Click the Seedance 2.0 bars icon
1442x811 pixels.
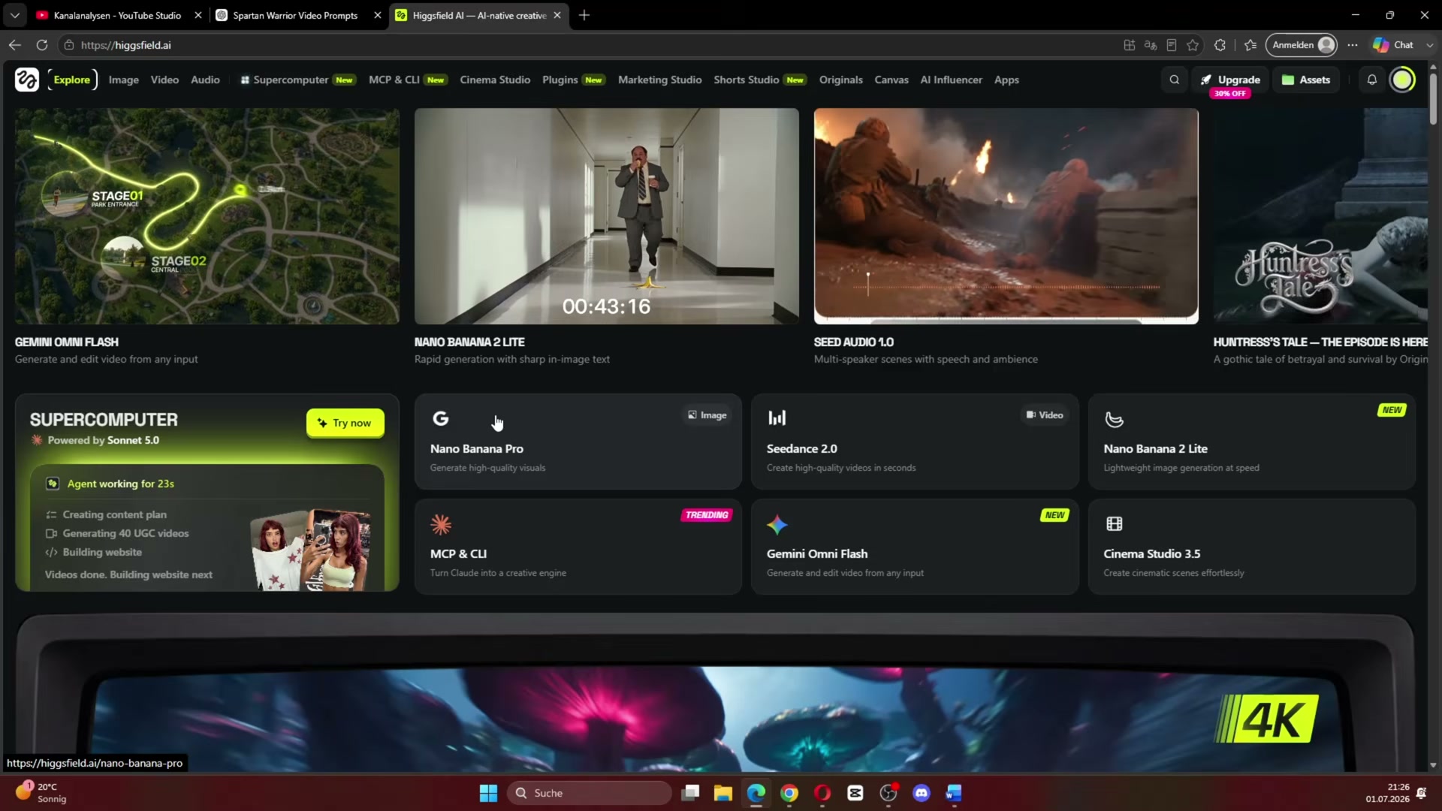[x=777, y=418]
